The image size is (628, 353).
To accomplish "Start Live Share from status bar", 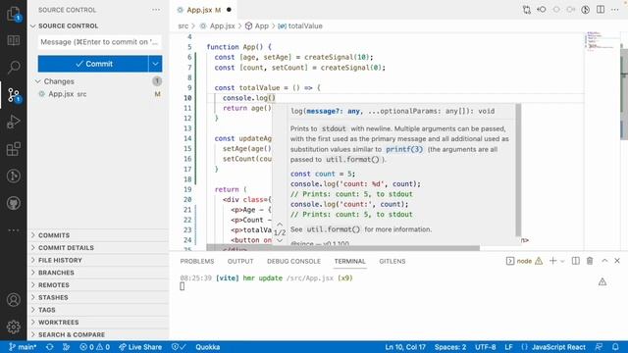I will 140,347.
